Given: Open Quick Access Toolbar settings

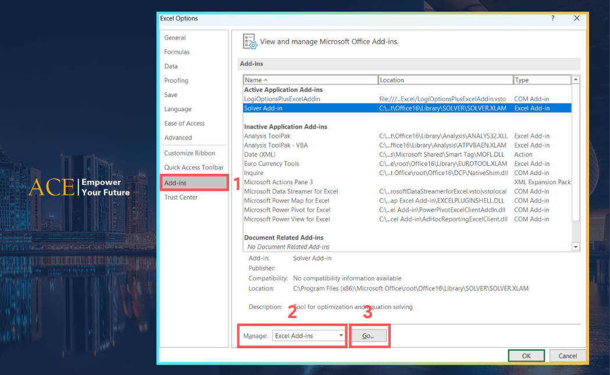Looking at the screenshot, I should coord(194,168).
